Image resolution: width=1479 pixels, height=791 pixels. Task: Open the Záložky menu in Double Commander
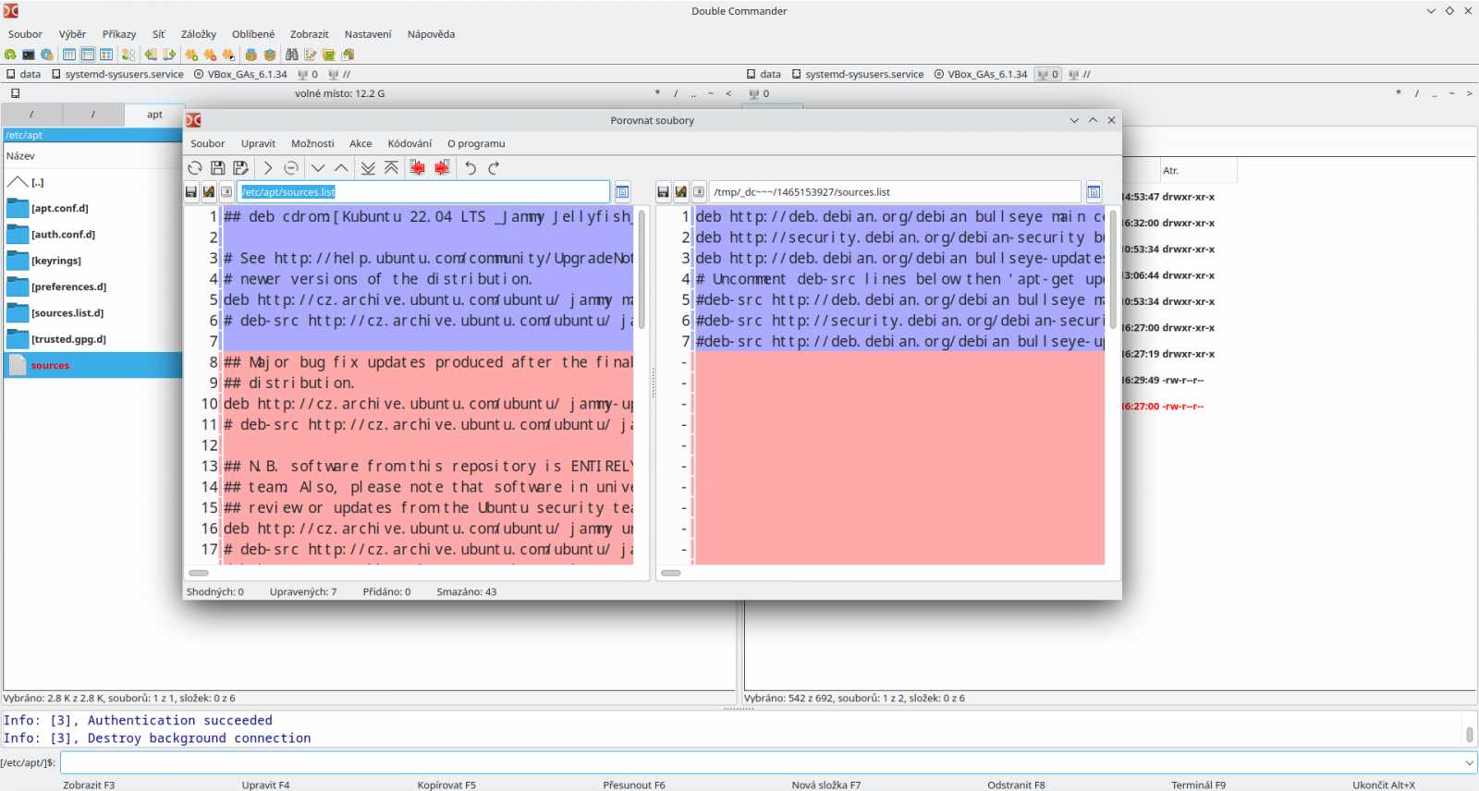[198, 34]
